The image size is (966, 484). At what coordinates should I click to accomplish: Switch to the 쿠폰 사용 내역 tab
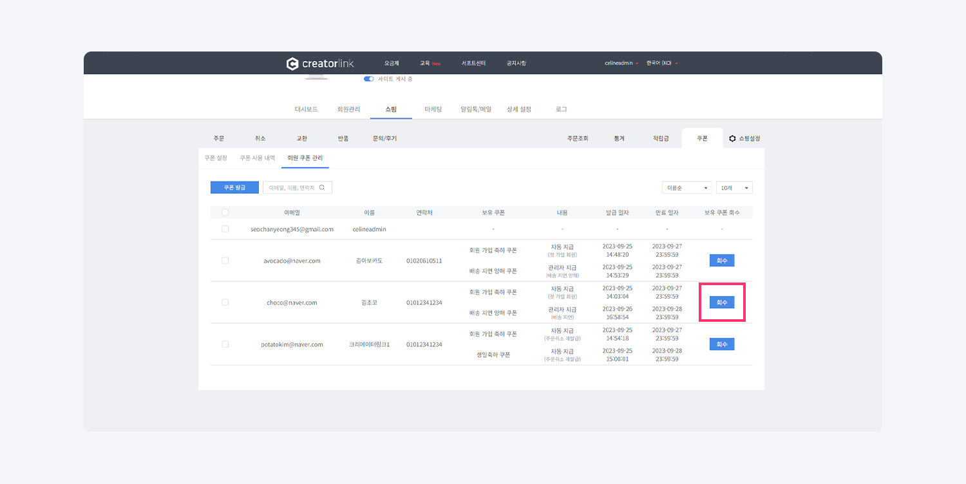[257, 158]
